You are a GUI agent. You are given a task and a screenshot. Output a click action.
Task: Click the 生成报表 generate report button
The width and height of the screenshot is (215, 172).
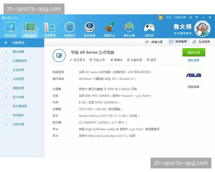click(x=201, y=42)
